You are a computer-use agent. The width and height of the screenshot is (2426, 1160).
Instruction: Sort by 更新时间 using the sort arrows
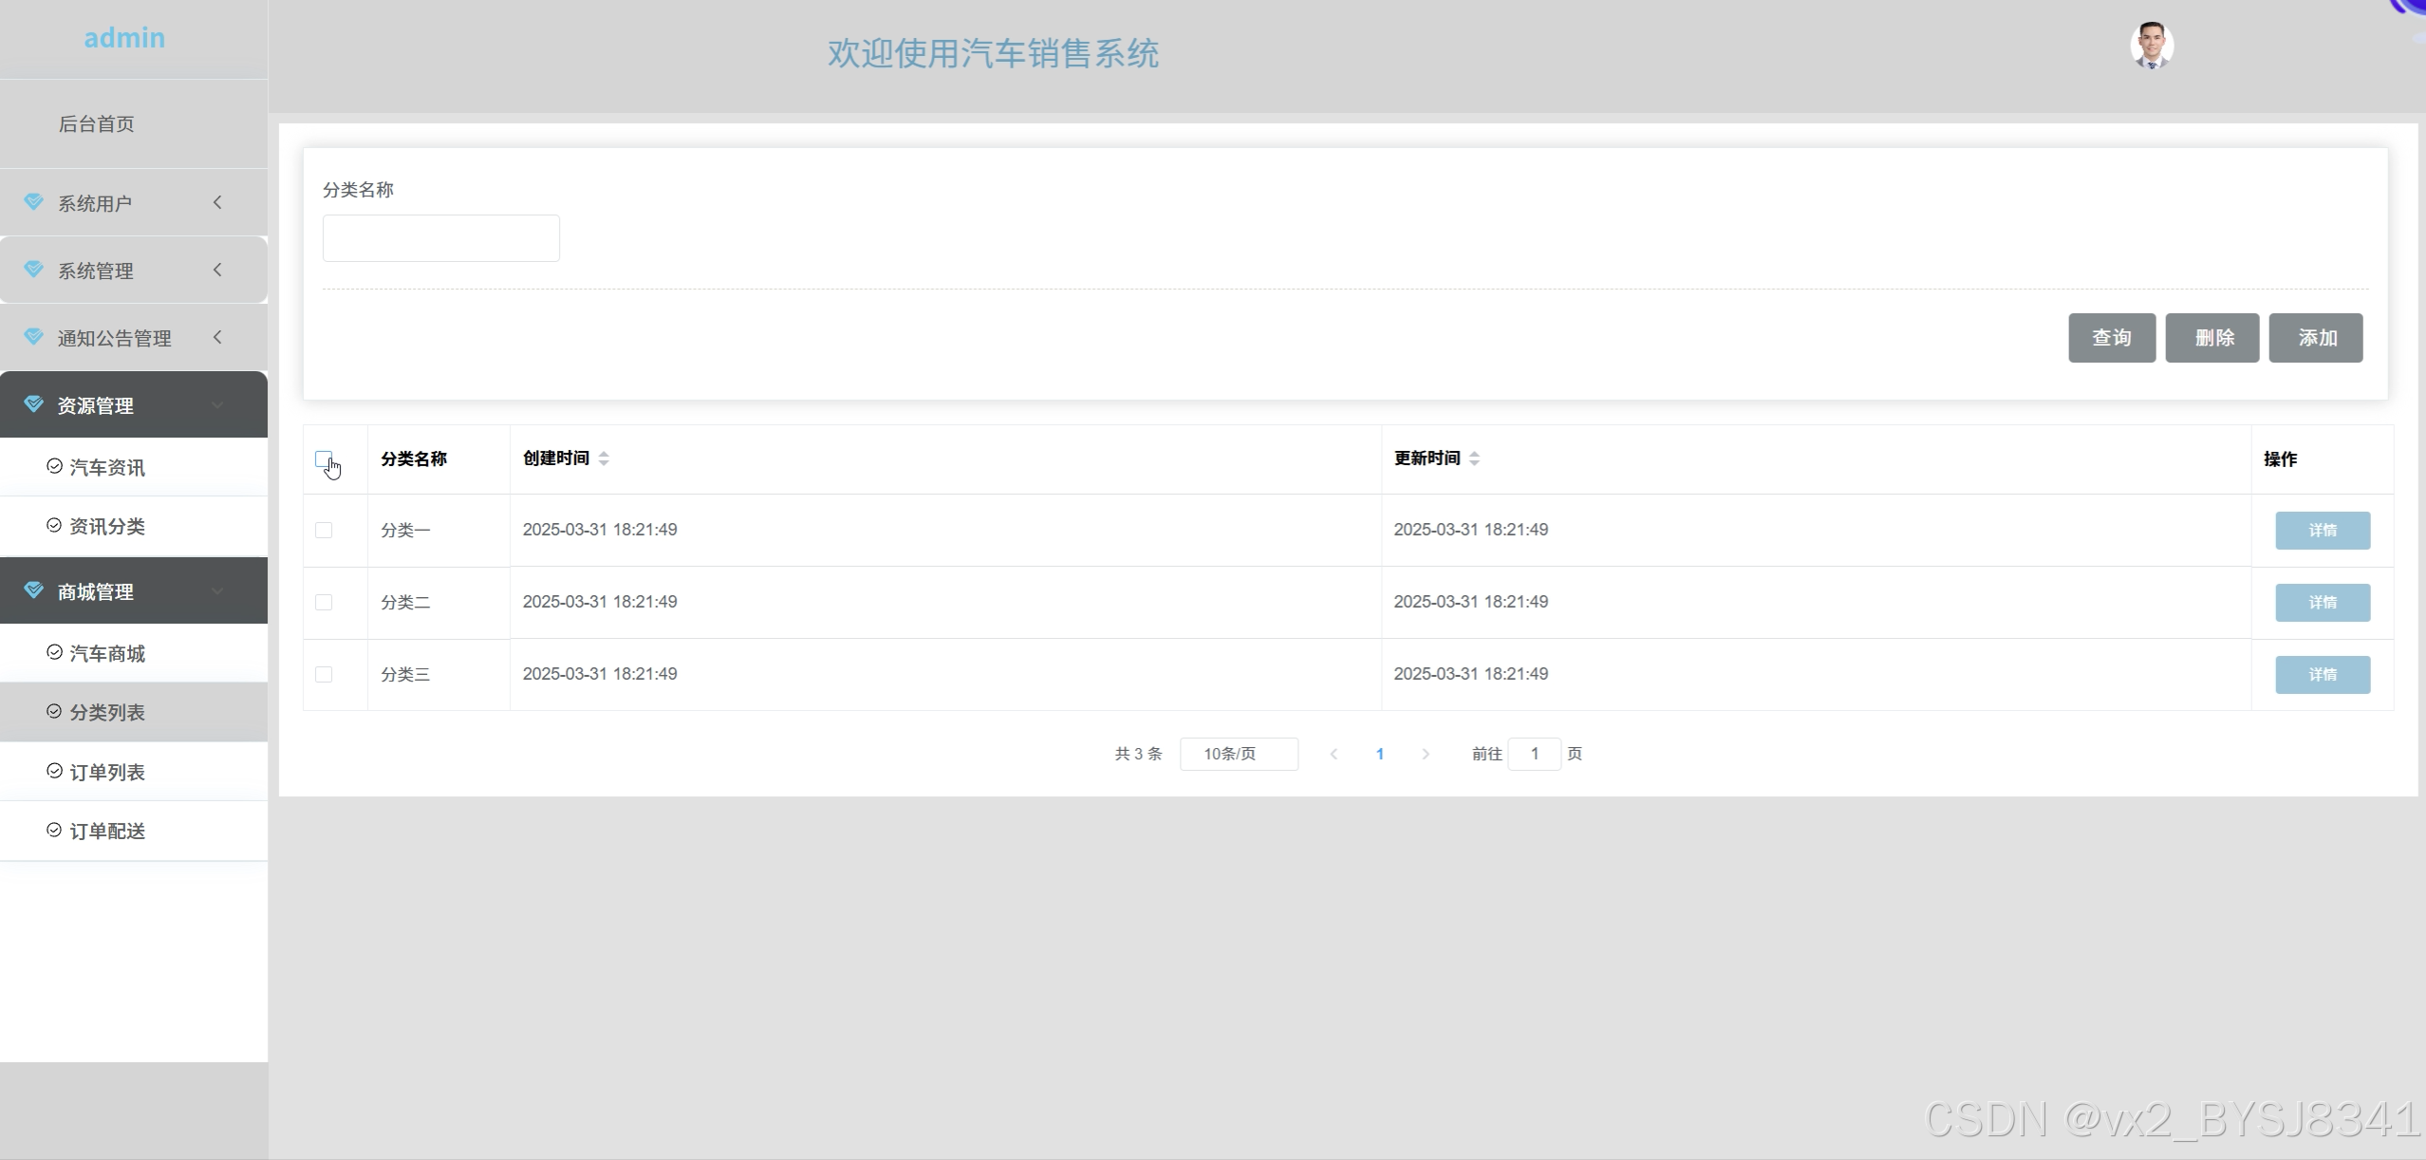(x=1474, y=458)
